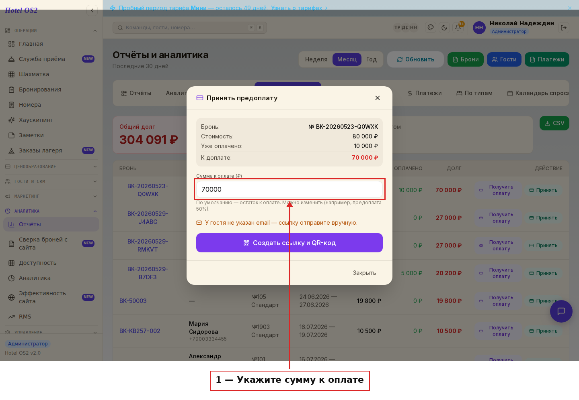The image size is (579, 400).
Task: Switch to the Платежи tab
Action: pyautogui.click(x=425, y=93)
